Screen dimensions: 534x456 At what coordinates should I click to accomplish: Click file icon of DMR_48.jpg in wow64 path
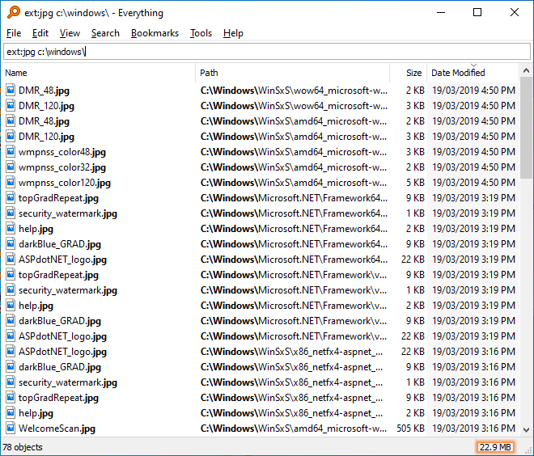tap(11, 91)
